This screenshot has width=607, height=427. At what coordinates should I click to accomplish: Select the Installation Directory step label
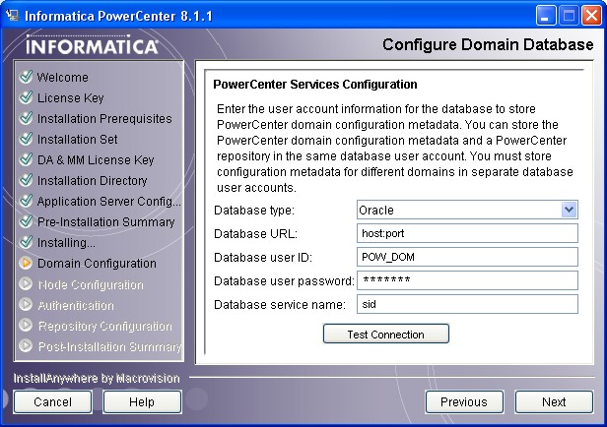93,180
